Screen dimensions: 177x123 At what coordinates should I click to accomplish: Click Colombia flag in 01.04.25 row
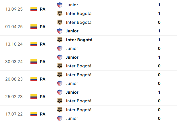[34, 26]
